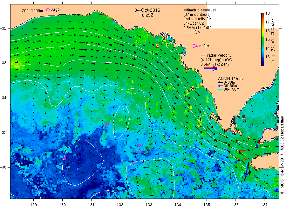Viewport: 286px width, 209px height.
Task: Click the 15 label on the color bar
Action: [x=267, y=40]
